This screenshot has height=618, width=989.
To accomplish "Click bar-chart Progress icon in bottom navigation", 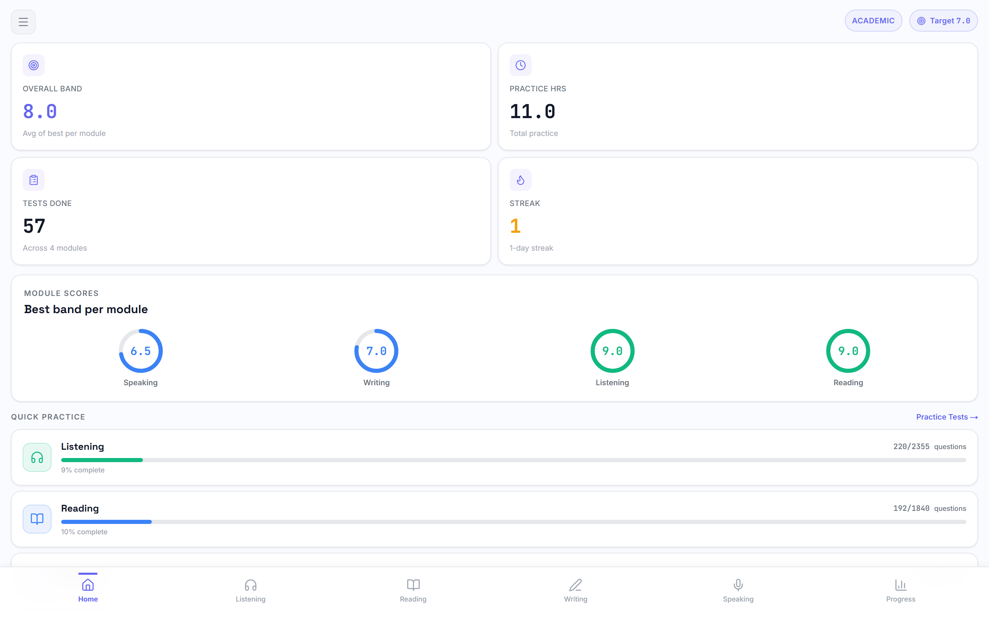I will click(x=901, y=585).
